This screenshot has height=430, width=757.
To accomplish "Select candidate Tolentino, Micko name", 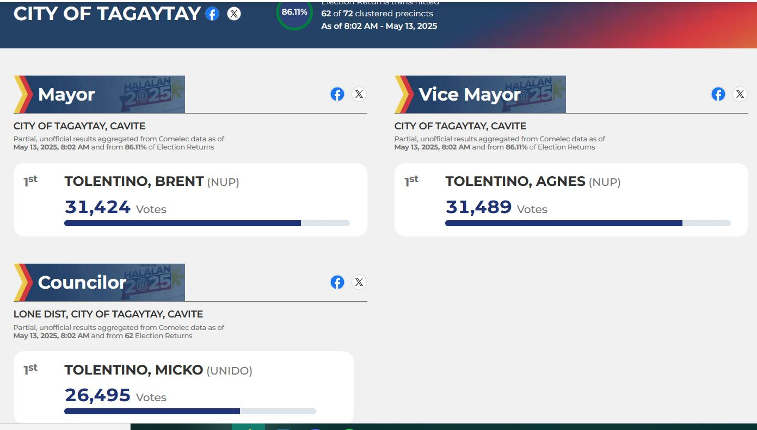I will (x=133, y=370).
